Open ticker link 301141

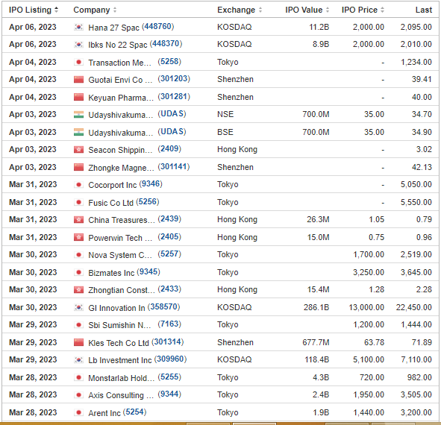click(x=174, y=166)
